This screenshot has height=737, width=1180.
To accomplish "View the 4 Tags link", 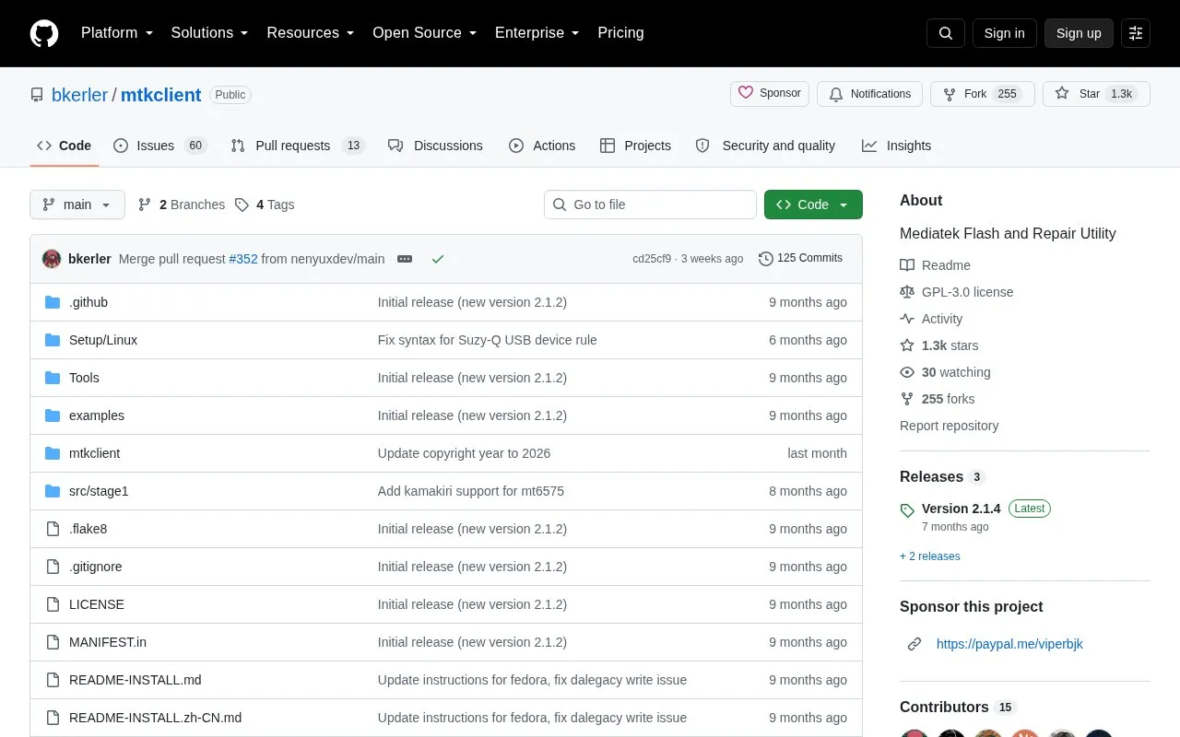I will tap(265, 205).
